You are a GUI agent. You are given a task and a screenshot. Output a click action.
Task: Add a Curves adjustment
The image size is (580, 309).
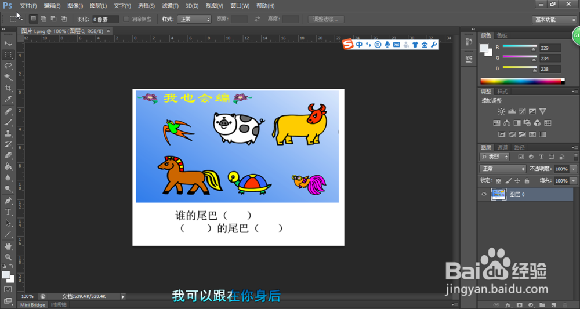tap(522, 111)
